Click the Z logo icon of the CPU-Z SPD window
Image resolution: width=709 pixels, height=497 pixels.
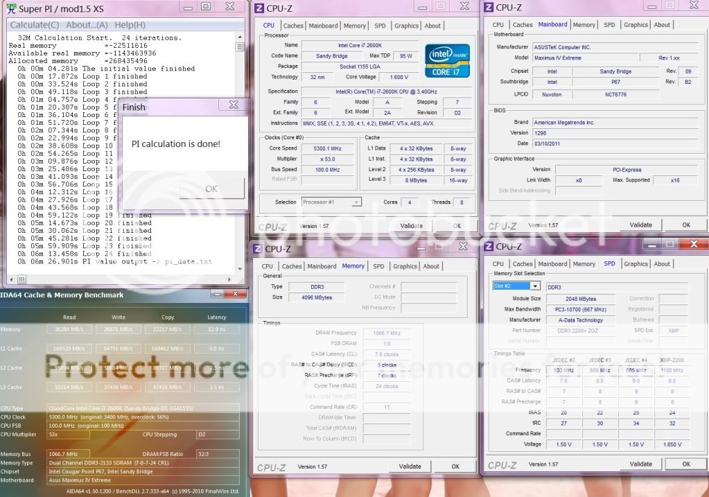(489, 247)
